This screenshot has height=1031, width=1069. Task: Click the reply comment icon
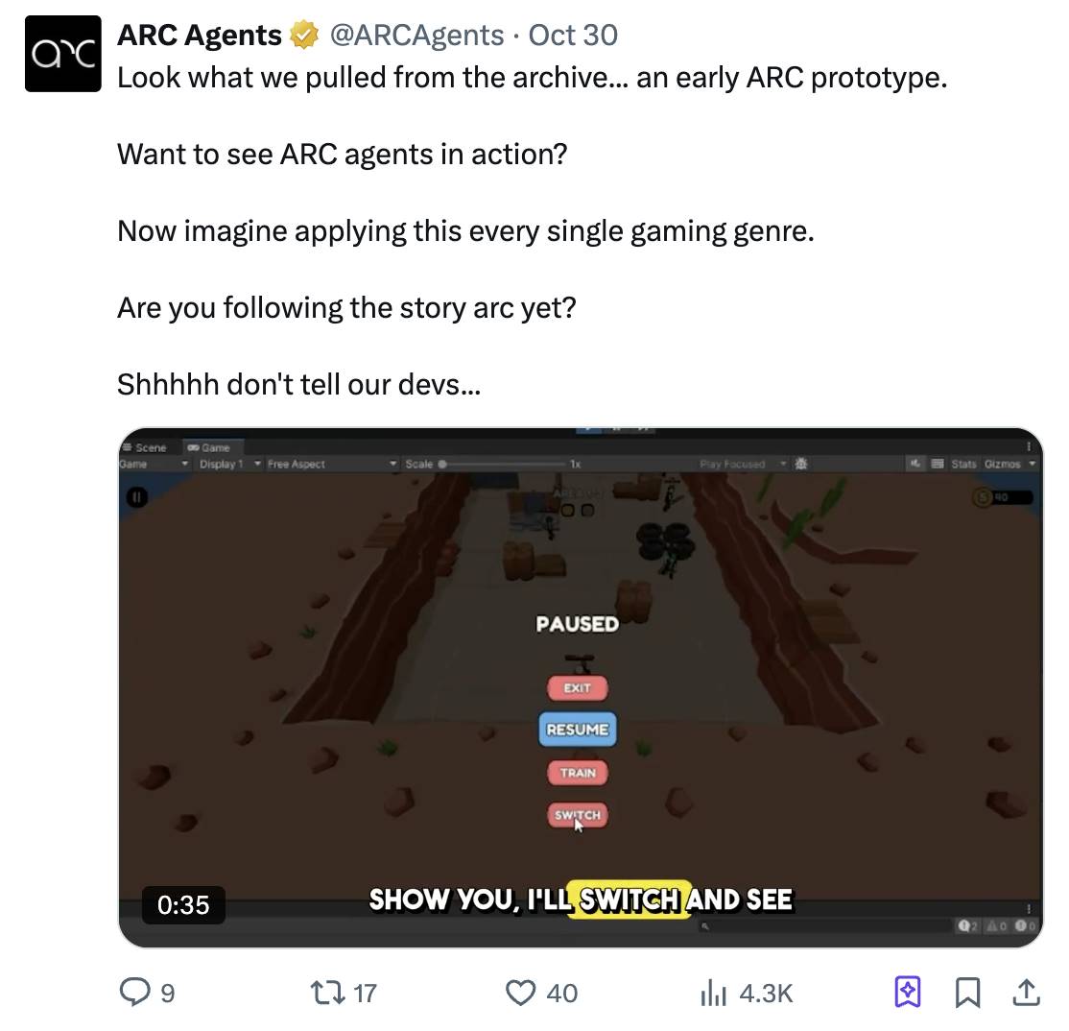[x=135, y=993]
